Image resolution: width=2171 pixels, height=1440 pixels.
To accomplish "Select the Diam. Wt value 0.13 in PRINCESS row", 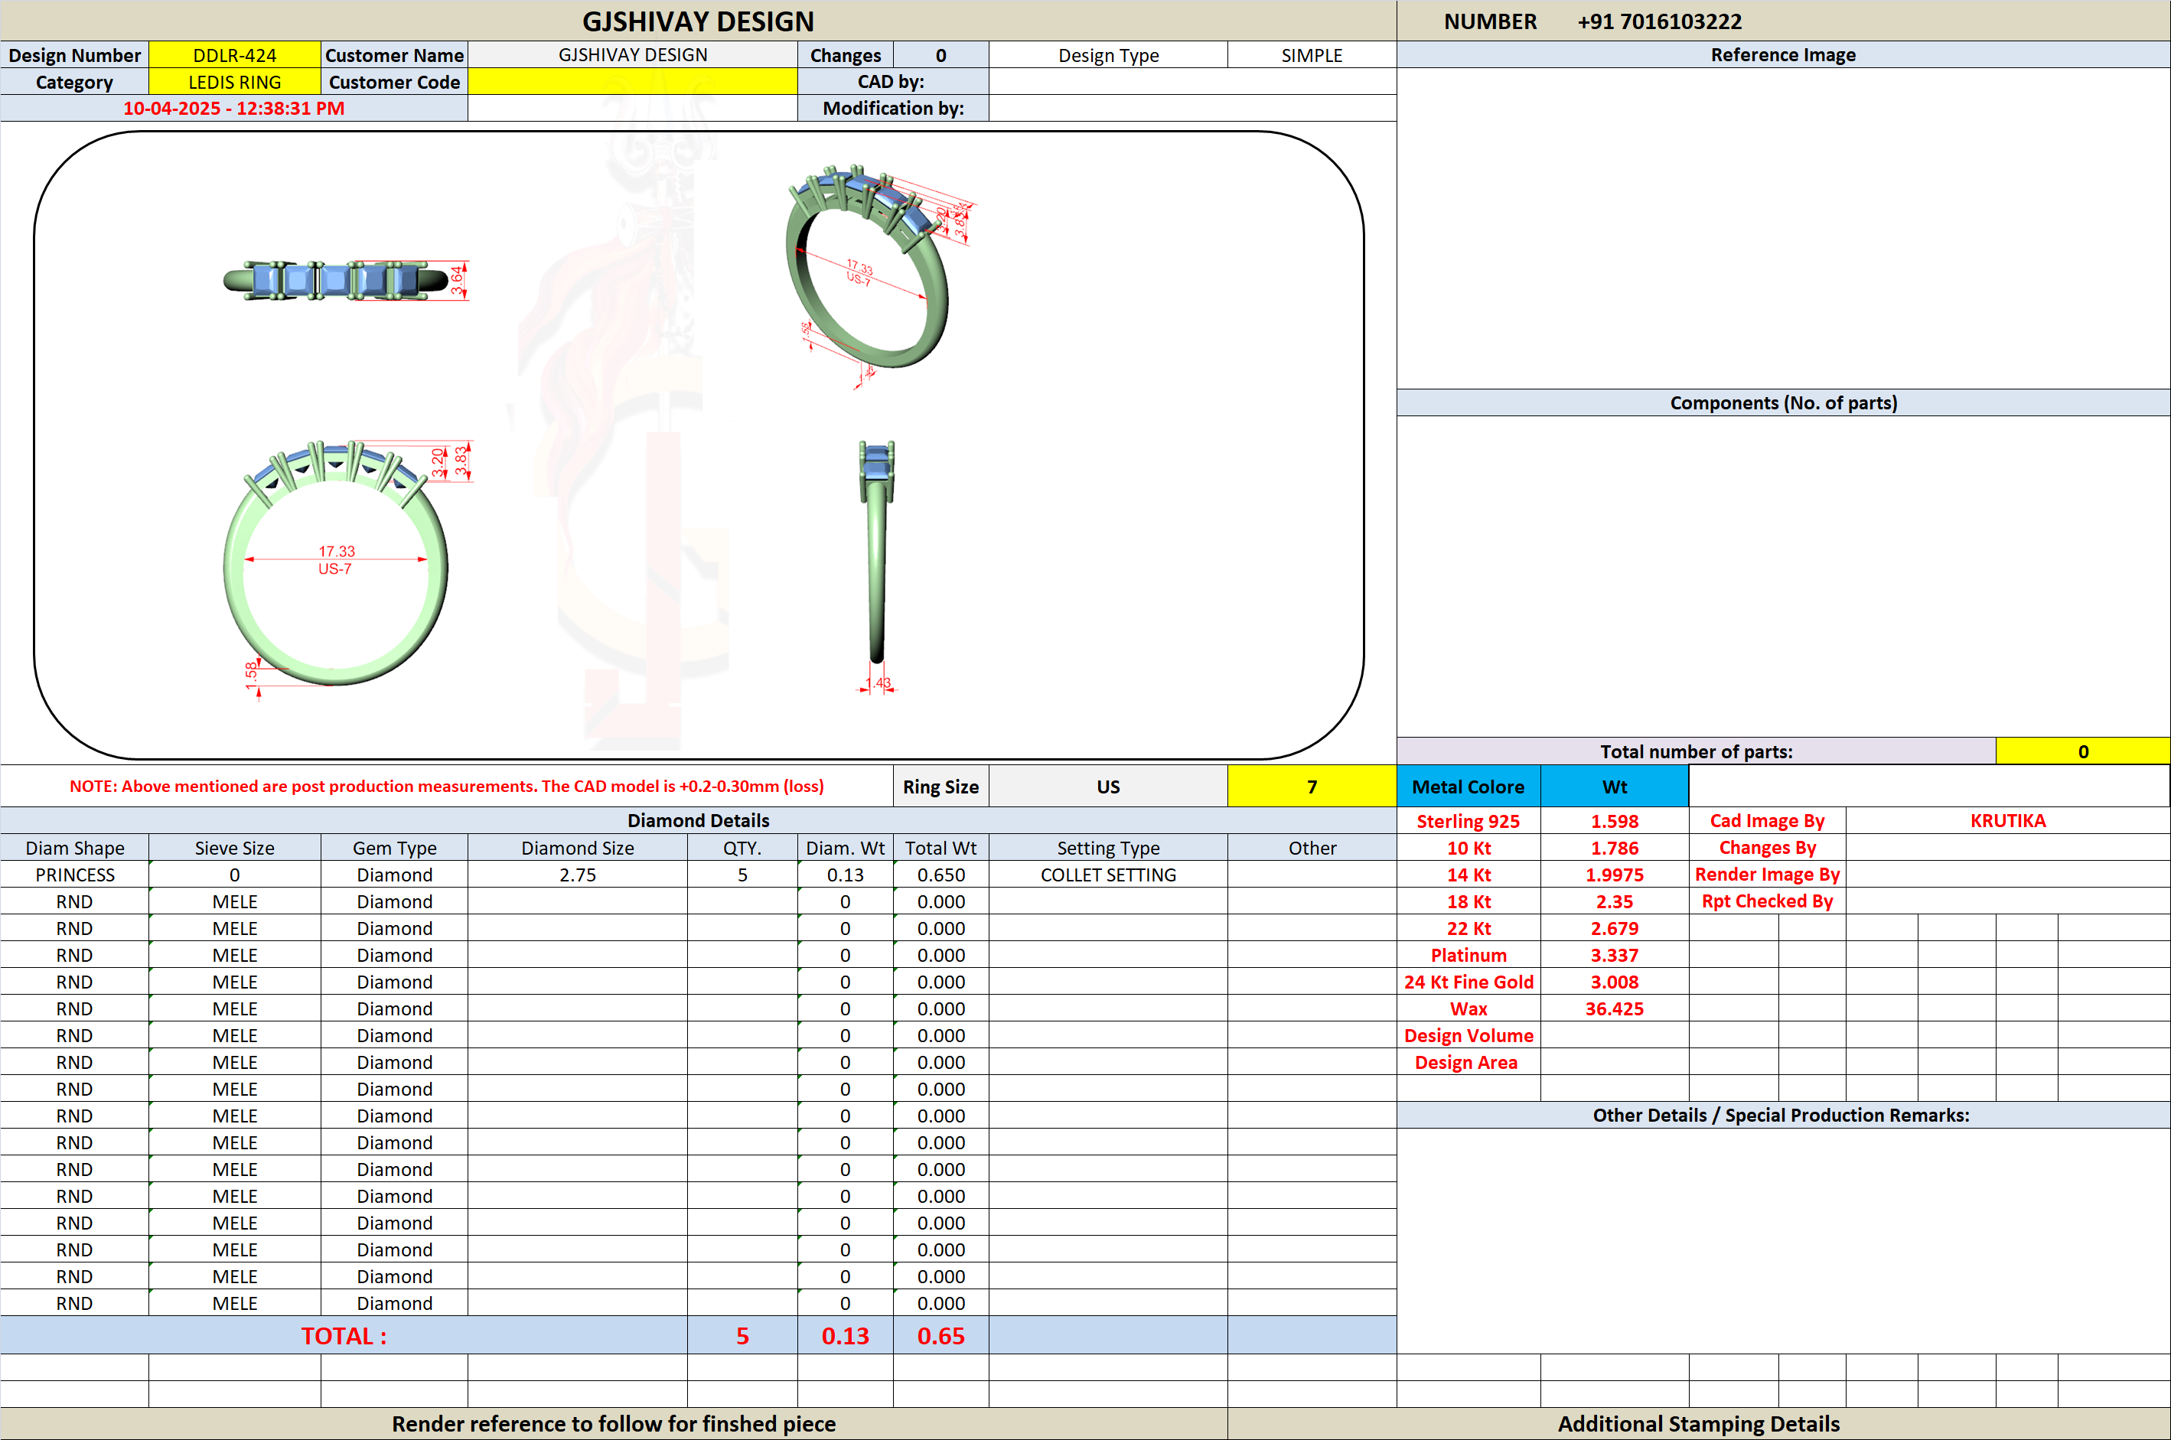I will 845,875.
